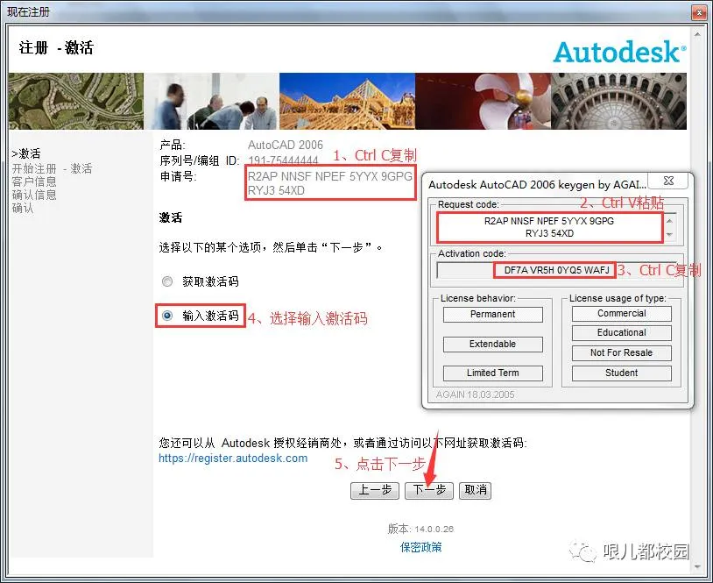Viewport: 713px width, 583px height.
Task: Click the >激活 sidebar step
Action: pos(26,153)
